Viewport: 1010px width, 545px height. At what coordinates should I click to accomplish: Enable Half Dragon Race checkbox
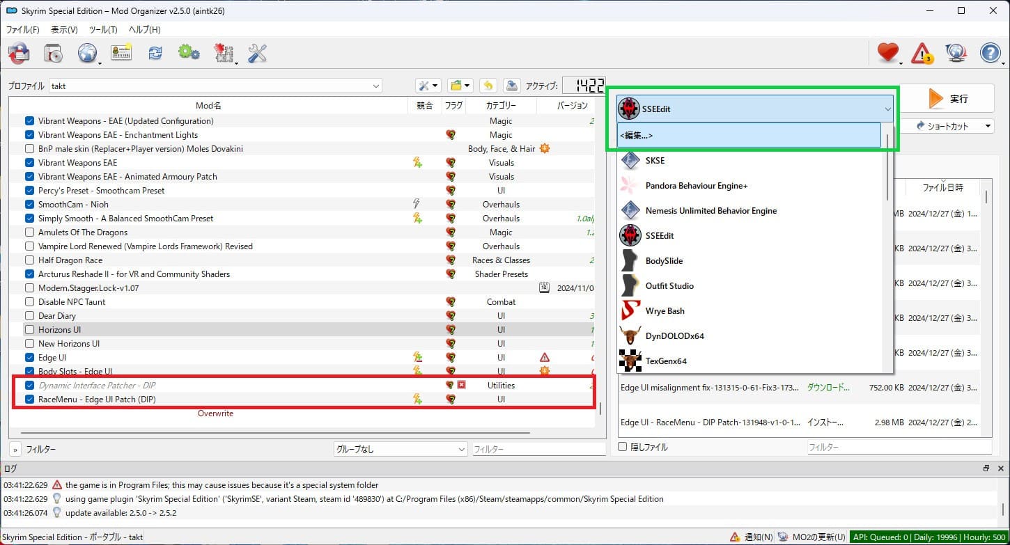point(29,260)
